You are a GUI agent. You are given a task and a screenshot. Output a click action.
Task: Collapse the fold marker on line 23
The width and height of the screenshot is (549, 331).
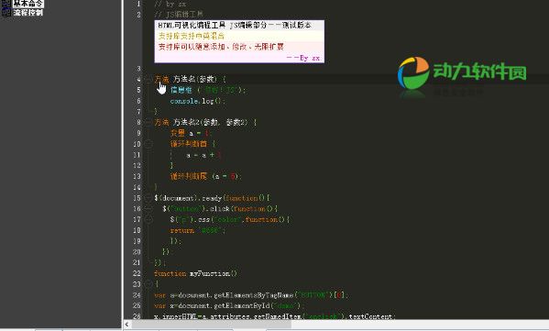[148, 284]
